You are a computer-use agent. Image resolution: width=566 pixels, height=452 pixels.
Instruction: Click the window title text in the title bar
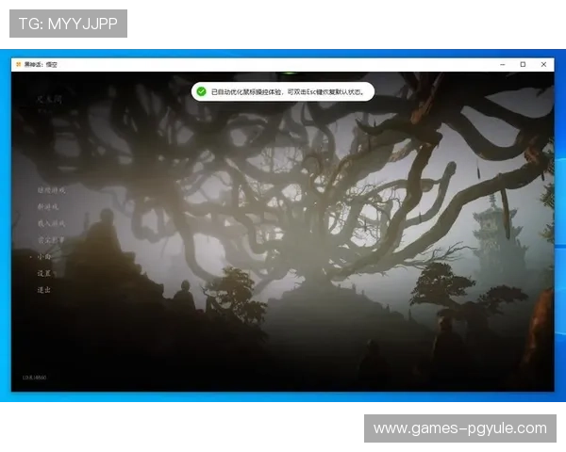[x=41, y=64]
